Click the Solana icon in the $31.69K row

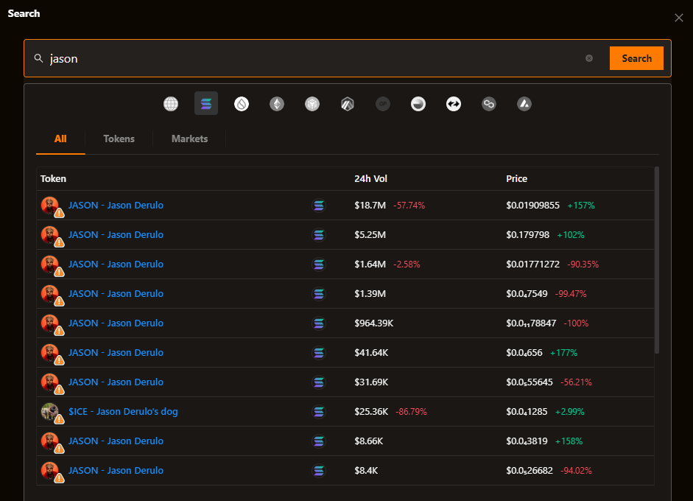[x=319, y=382]
